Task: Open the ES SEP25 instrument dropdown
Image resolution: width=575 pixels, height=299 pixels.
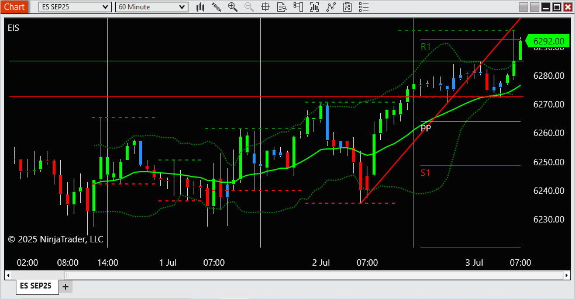Action: 75,7
